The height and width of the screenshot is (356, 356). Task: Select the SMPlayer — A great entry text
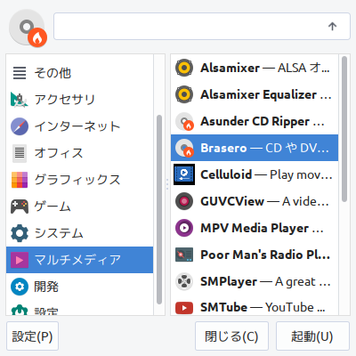(265, 281)
